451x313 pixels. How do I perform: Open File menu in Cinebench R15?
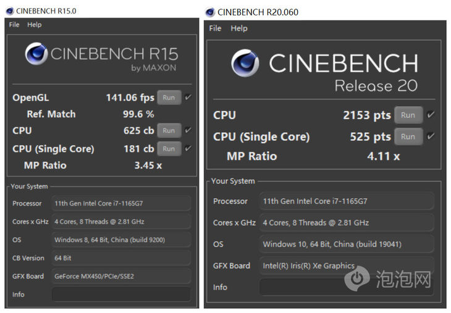coord(14,25)
